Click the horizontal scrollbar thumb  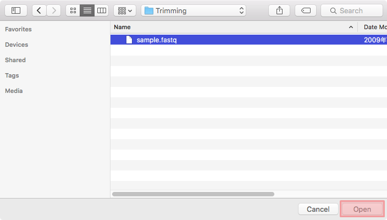[x=193, y=194]
